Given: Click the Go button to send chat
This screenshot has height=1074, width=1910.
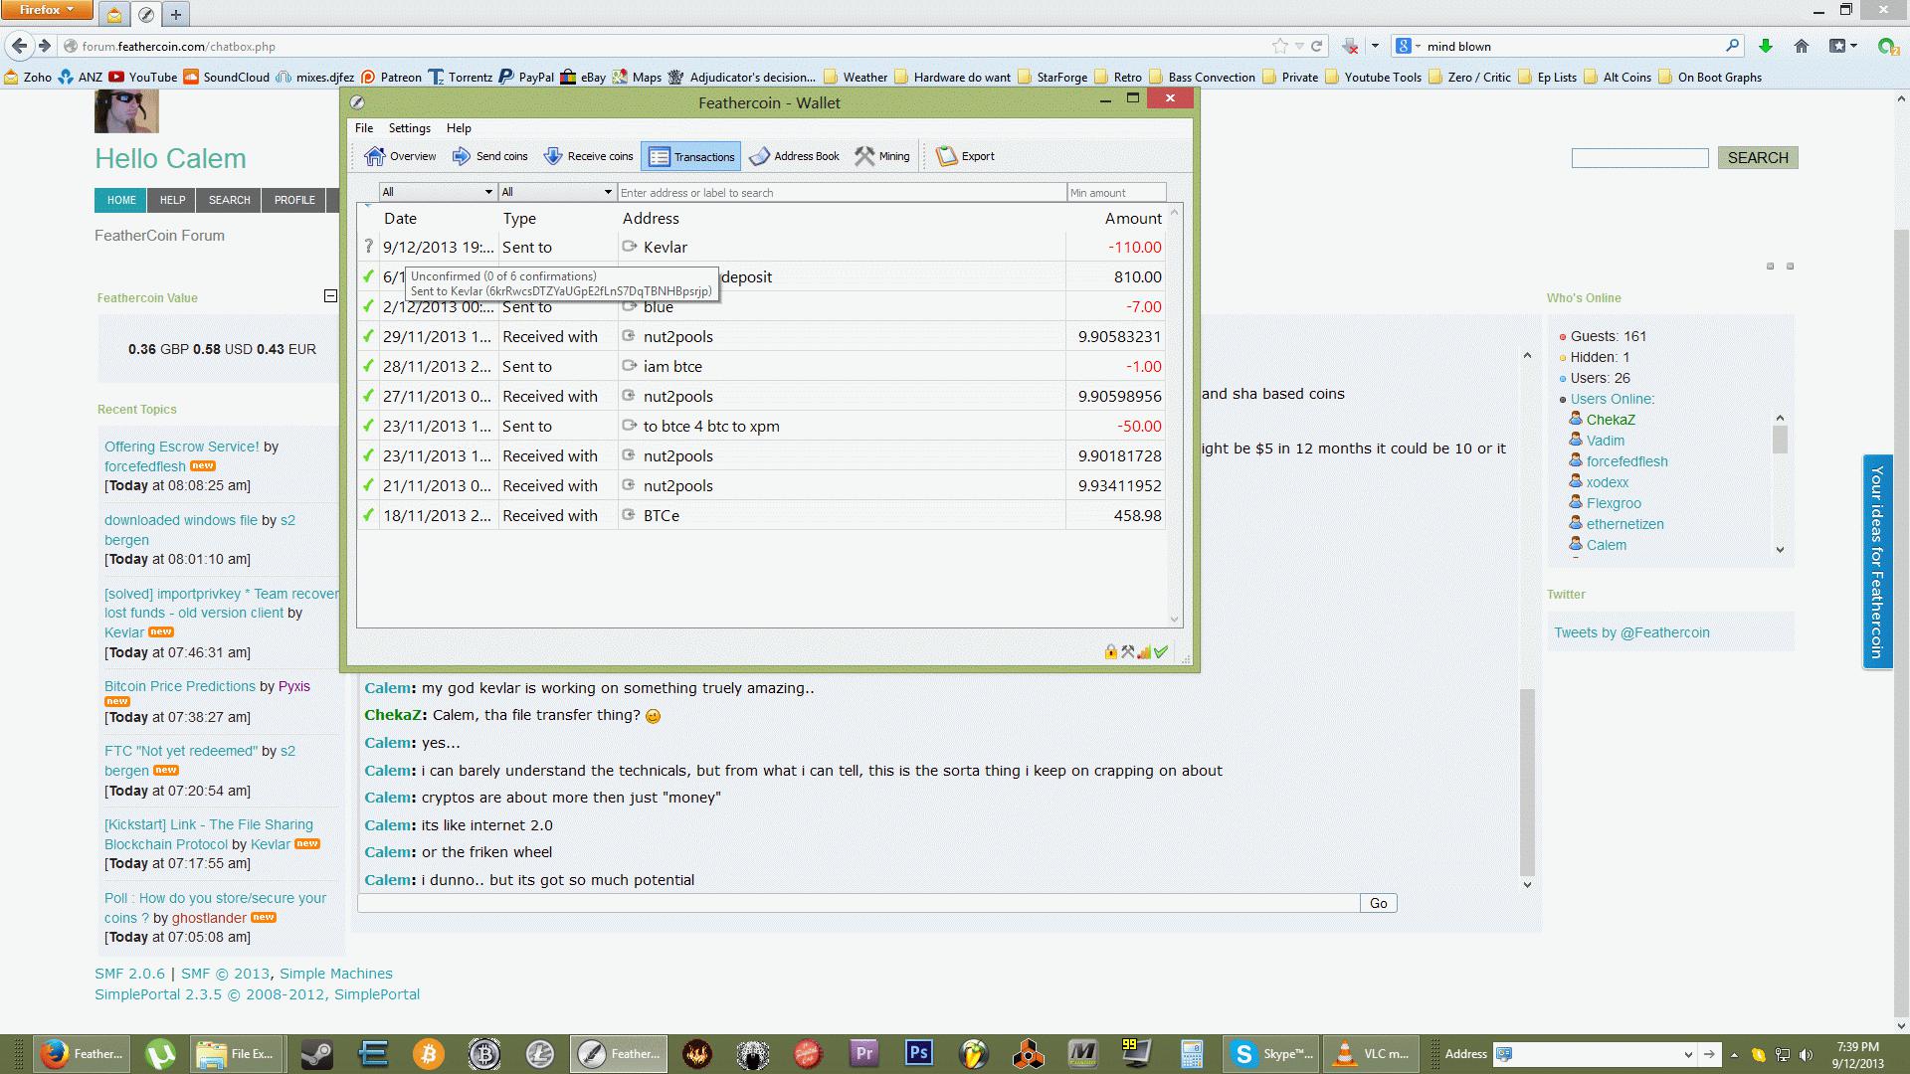Looking at the screenshot, I should (x=1378, y=903).
